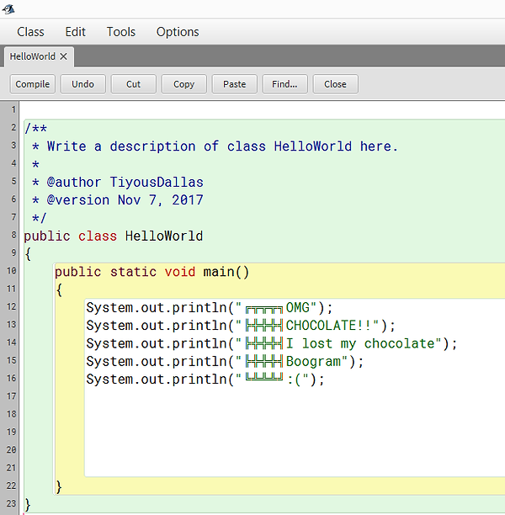Open the Tools menu
This screenshot has height=515, width=505.
(x=121, y=32)
